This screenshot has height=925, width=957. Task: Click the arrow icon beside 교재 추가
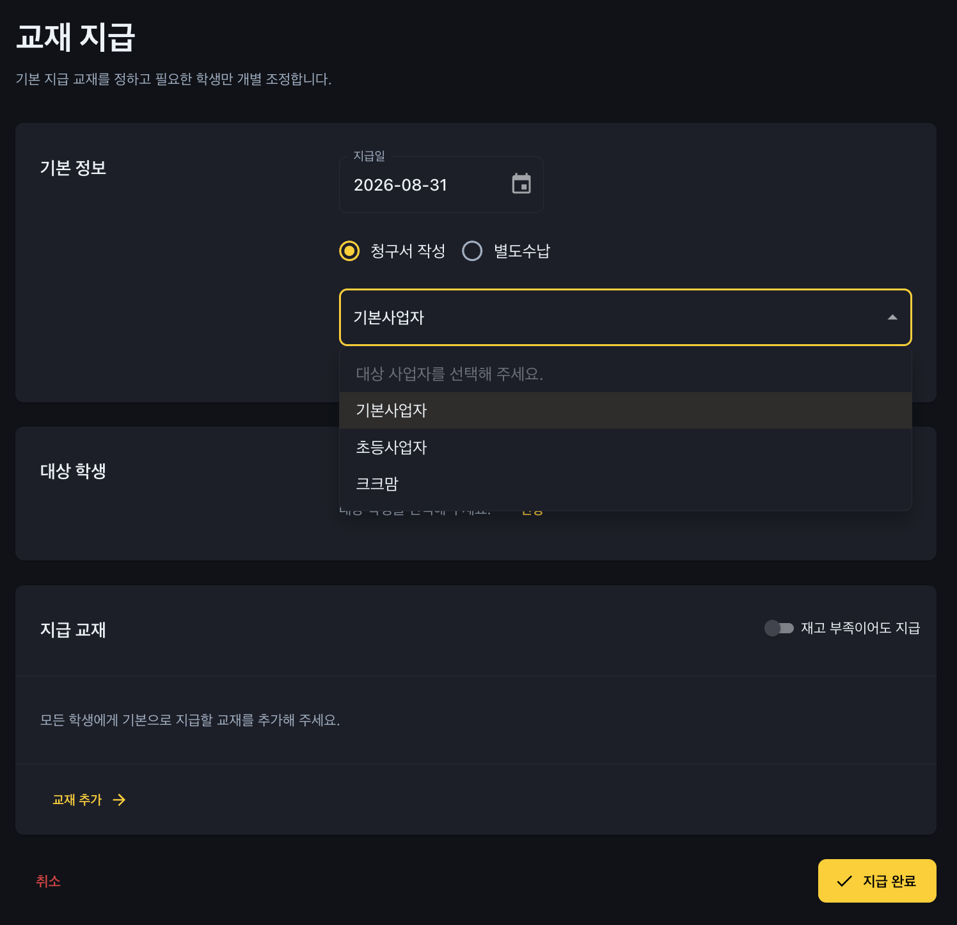[x=119, y=800]
